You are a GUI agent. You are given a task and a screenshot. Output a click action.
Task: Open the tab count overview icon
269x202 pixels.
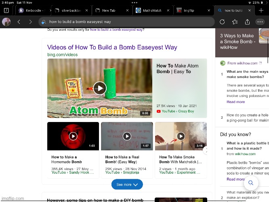pyautogui.click(x=6, y=10)
